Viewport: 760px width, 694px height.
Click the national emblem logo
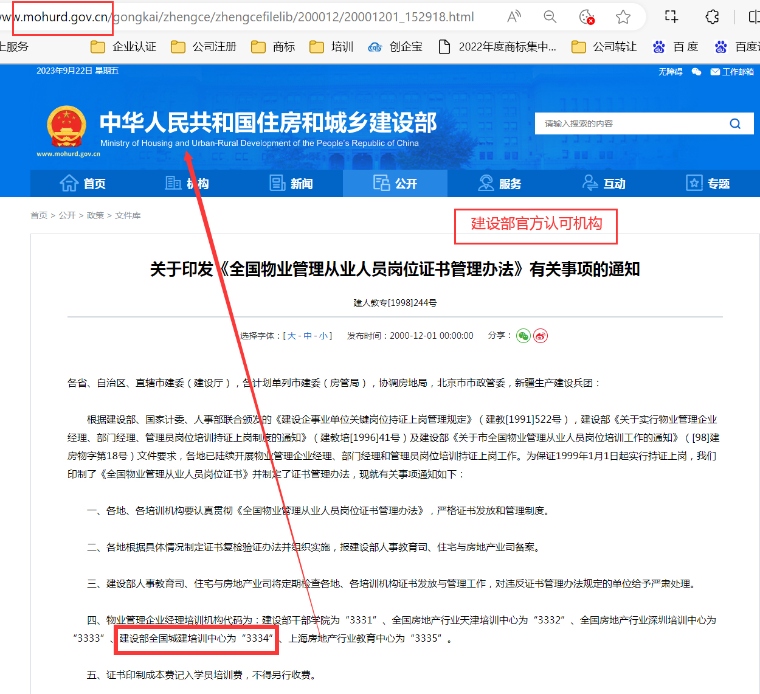click(66, 127)
